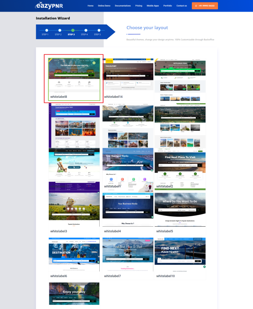Select the purple Travel boutique online layout
This screenshot has height=309, width=253.
pyautogui.click(x=74, y=125)
